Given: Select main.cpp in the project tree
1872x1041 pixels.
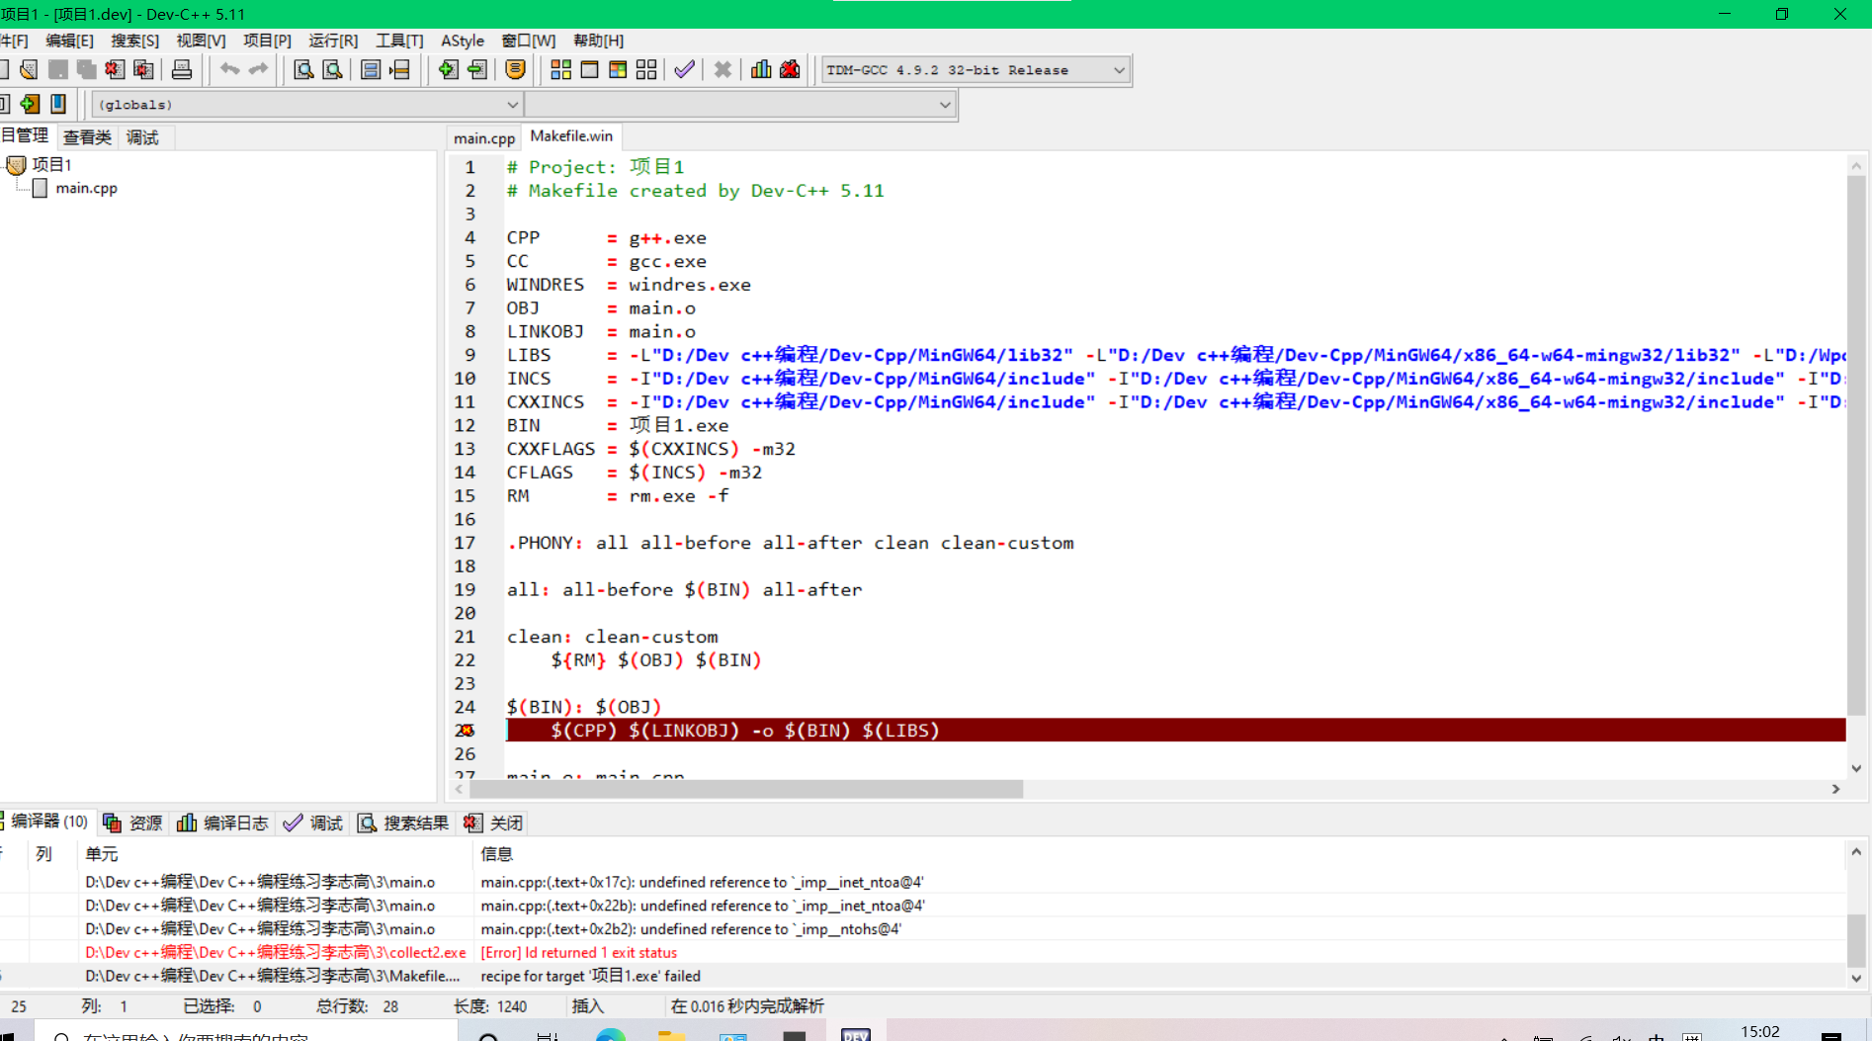Looking at the screenshot, I should [87, 188].
